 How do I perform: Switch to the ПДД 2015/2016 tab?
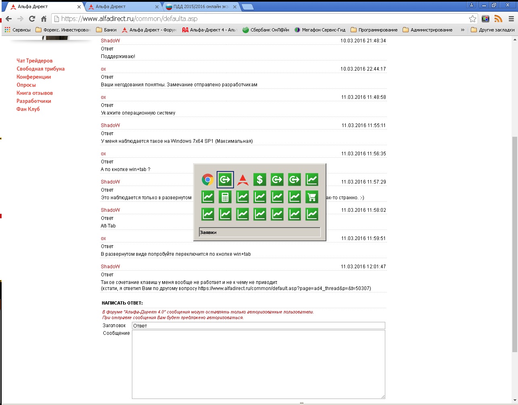point(201,6)
